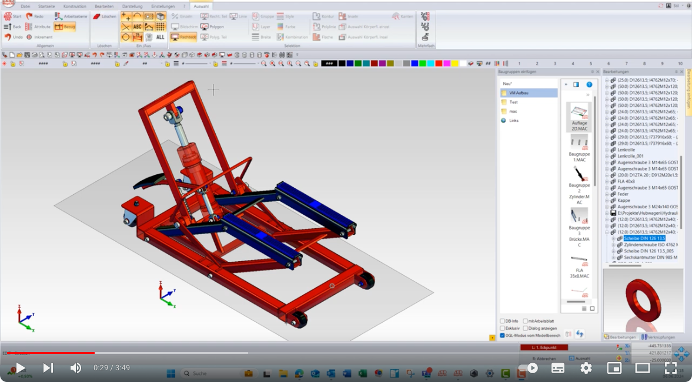Pick the magenta color swatch

[x=447, y=64]
